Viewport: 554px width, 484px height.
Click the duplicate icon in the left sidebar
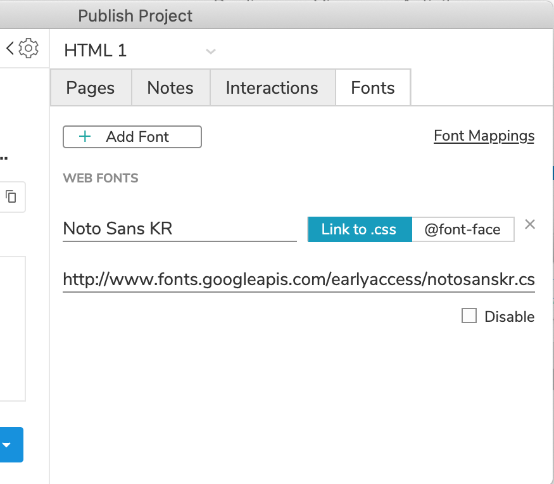[x=12, y=197]
